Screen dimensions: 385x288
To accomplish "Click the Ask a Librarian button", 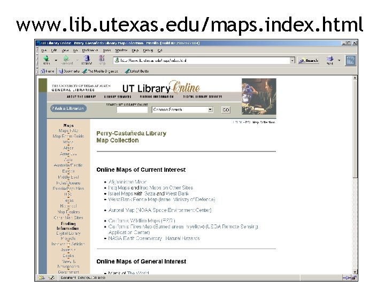I will 68,108.
